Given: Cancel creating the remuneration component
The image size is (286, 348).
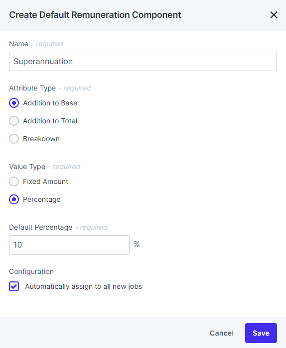Looking at the screenshot, I should pos(222,333).
